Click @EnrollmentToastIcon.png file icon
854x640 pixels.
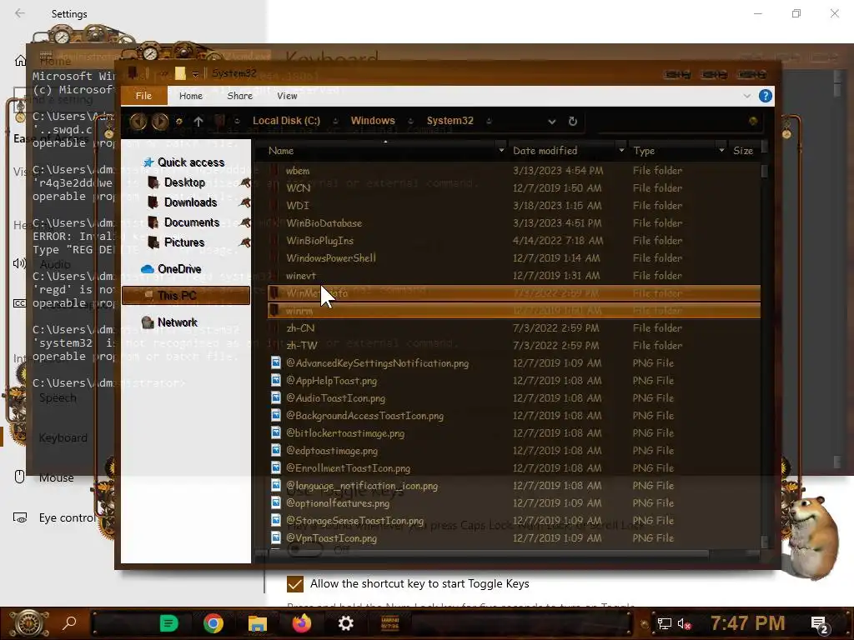tap(276, 467)
